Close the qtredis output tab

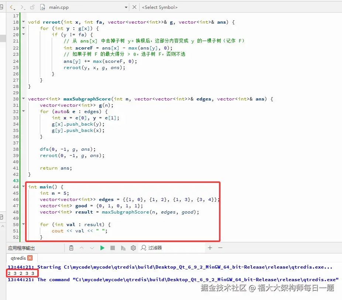pos(30,258)
